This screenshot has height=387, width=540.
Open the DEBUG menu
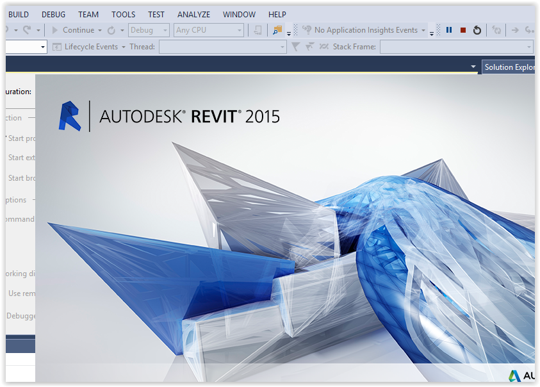[53, 15]
